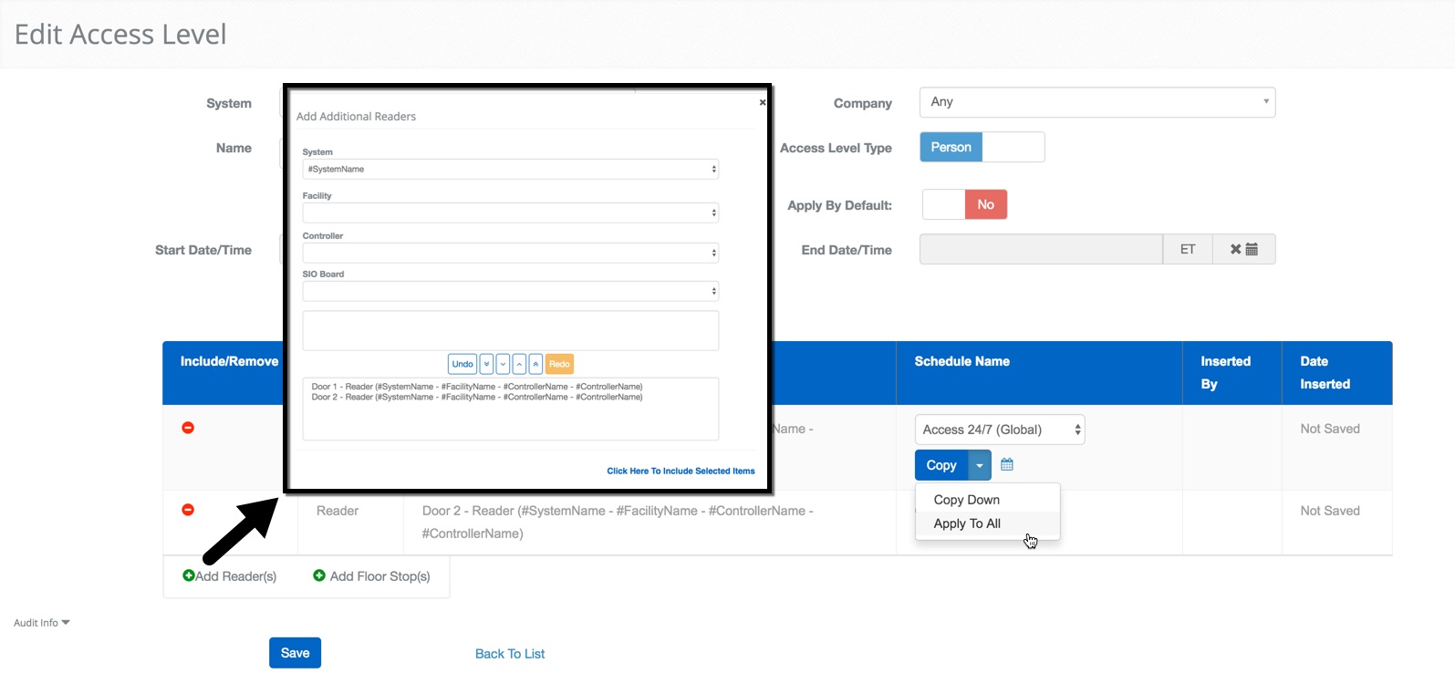Click Add Floor Stop(s)
Viewport: 1455px width, 684px height.
coord(371,576)
